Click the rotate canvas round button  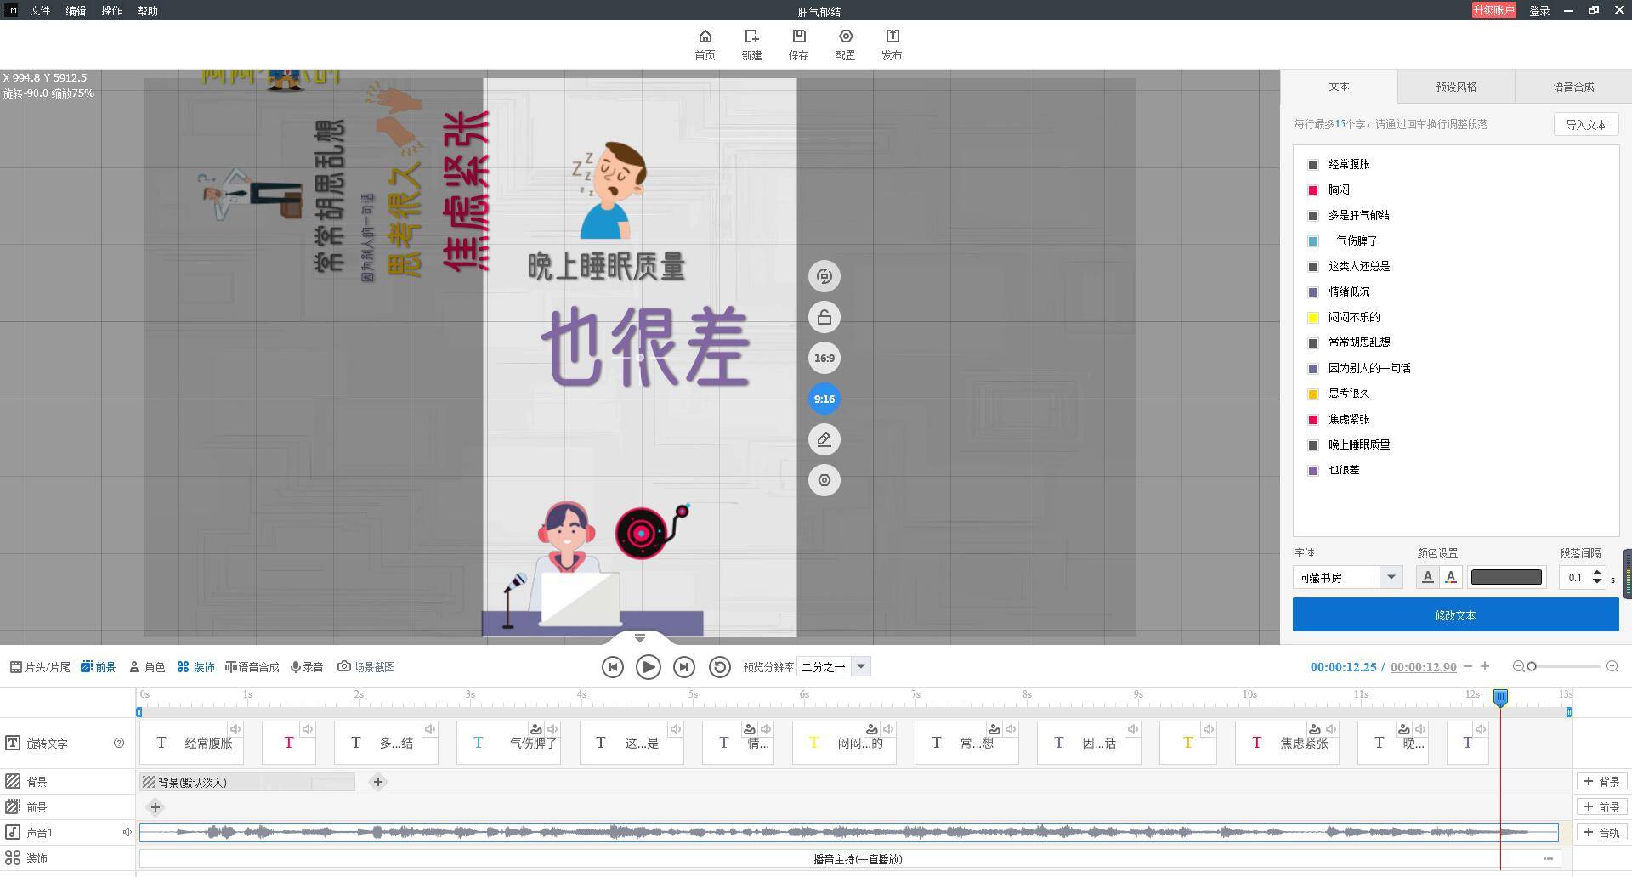[824, 276]
